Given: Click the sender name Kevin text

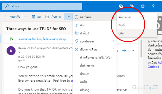Looking at the screenshot, I should tap(22, 48).
